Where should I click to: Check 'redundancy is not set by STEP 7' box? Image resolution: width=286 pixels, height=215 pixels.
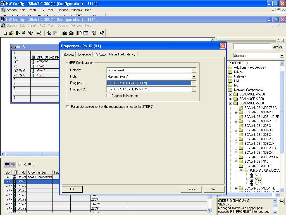point(68,107)
